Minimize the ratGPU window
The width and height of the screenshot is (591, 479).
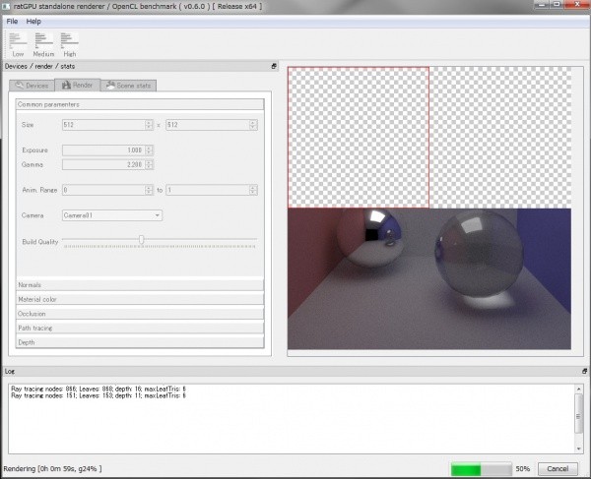(x=542, y=5)
